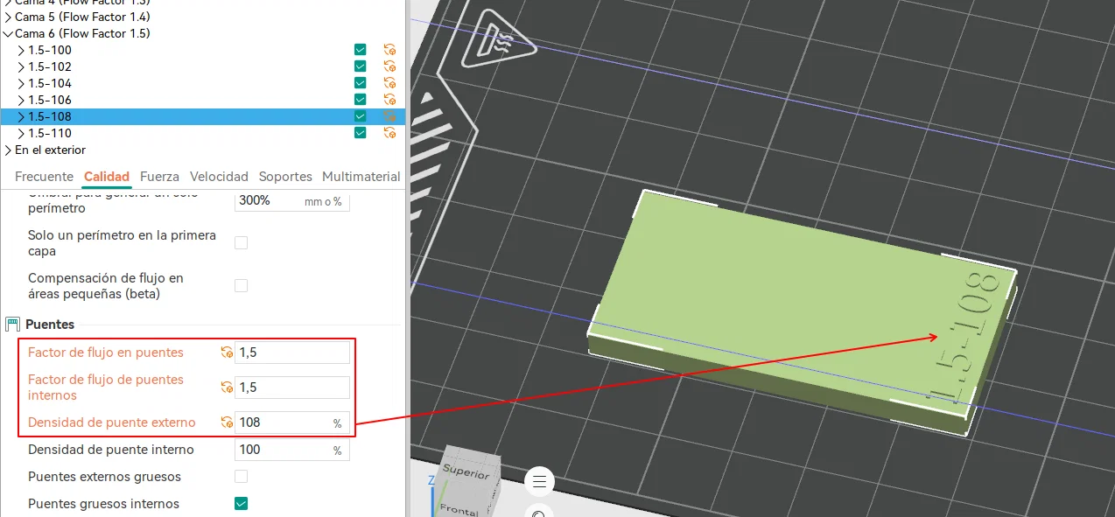Expand object 1.5-110 in the tree
The height and width of the screenshot is (517, 1115).
tap(21, 133)
